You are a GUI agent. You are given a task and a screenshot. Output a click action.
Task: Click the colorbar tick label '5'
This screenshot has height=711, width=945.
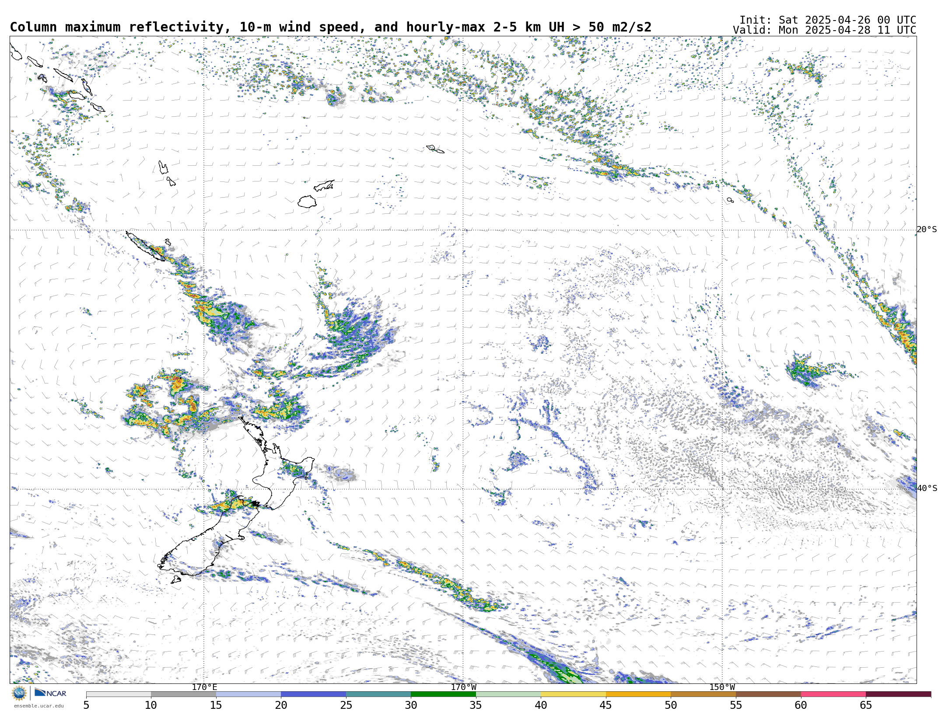click(x=86, y=705)
